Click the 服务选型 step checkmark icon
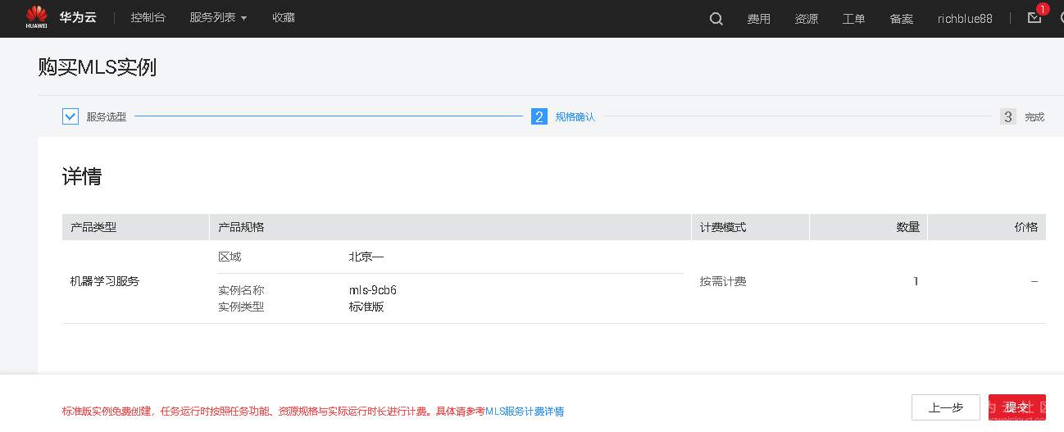1064x432 pixels. point(70,116)
